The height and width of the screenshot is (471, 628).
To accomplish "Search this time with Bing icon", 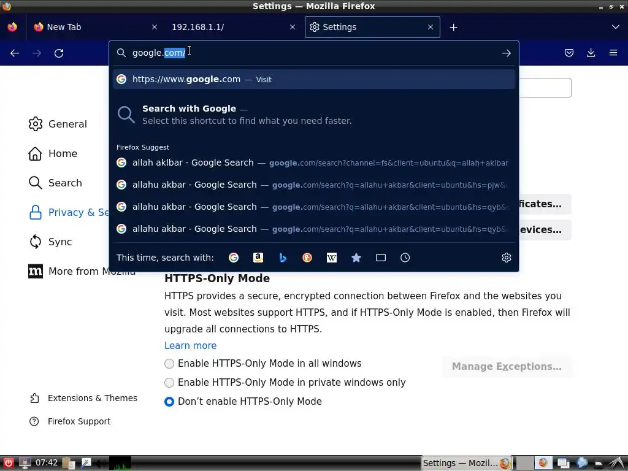I will point(283,258).
